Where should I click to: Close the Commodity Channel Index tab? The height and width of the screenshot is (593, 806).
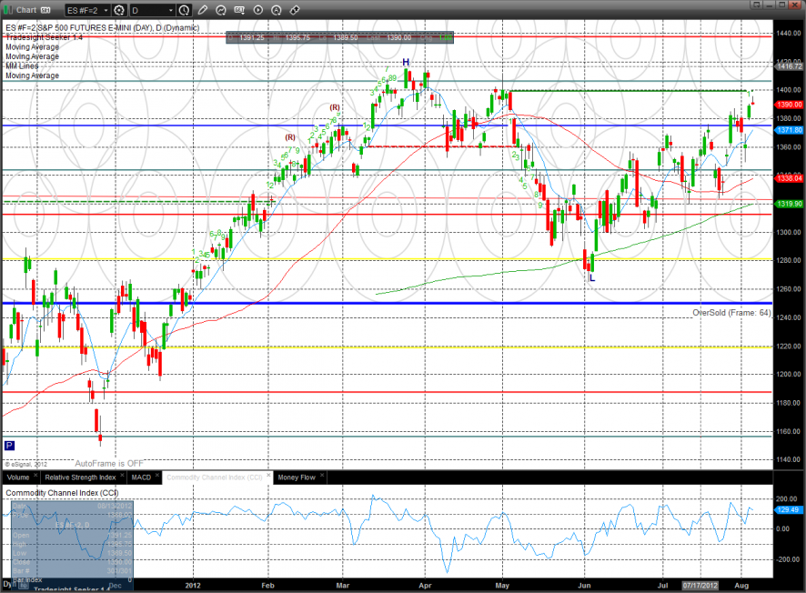268,476
